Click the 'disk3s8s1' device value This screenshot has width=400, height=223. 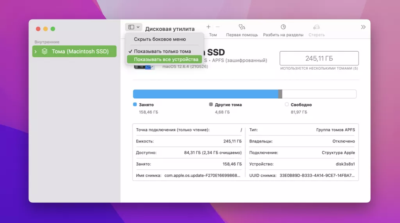click(345, 164)
